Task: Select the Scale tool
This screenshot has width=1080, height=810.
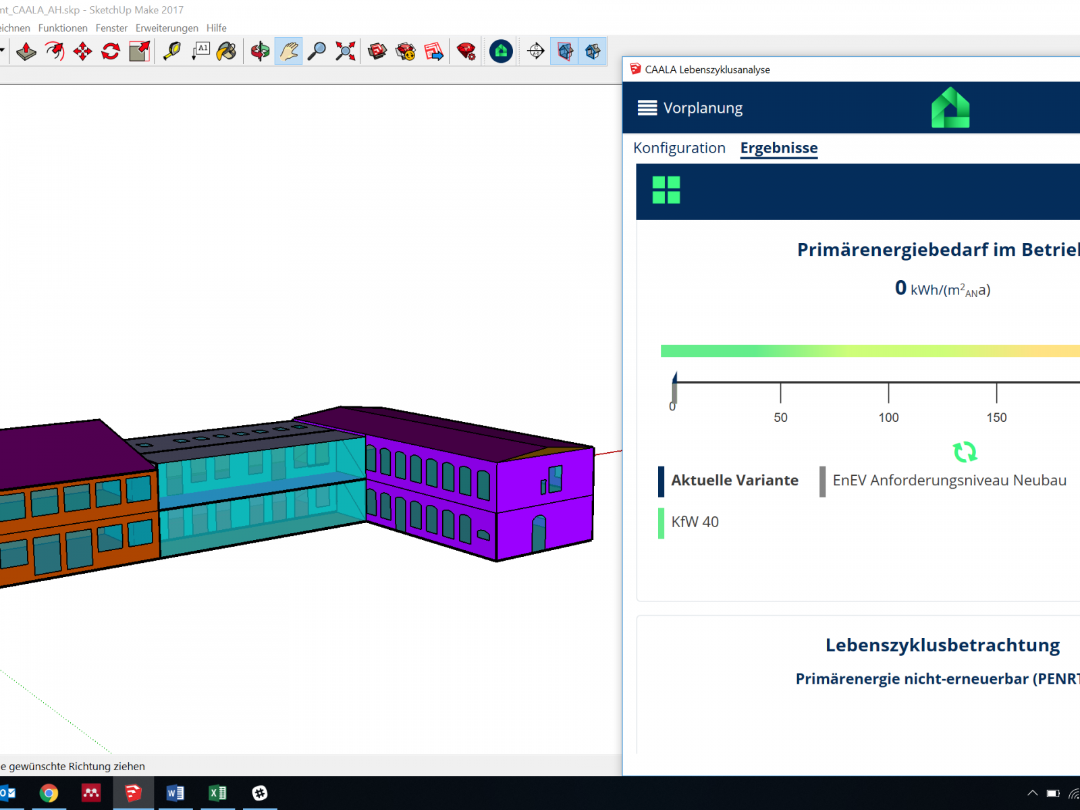Action: click(x=139, y=51)
